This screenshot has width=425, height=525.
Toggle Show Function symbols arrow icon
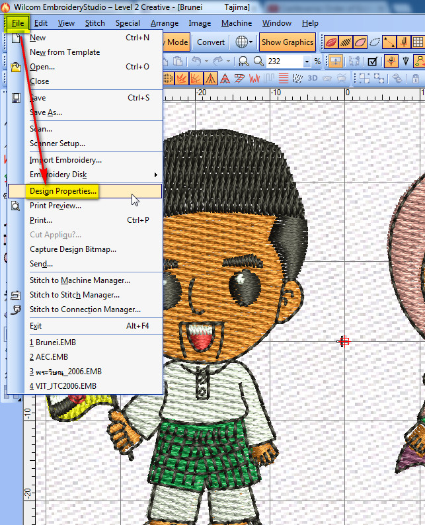(389, 42)
